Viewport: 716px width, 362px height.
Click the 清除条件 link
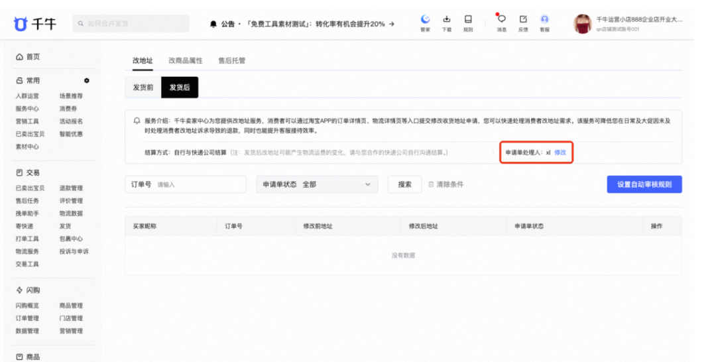pos(449,184)
